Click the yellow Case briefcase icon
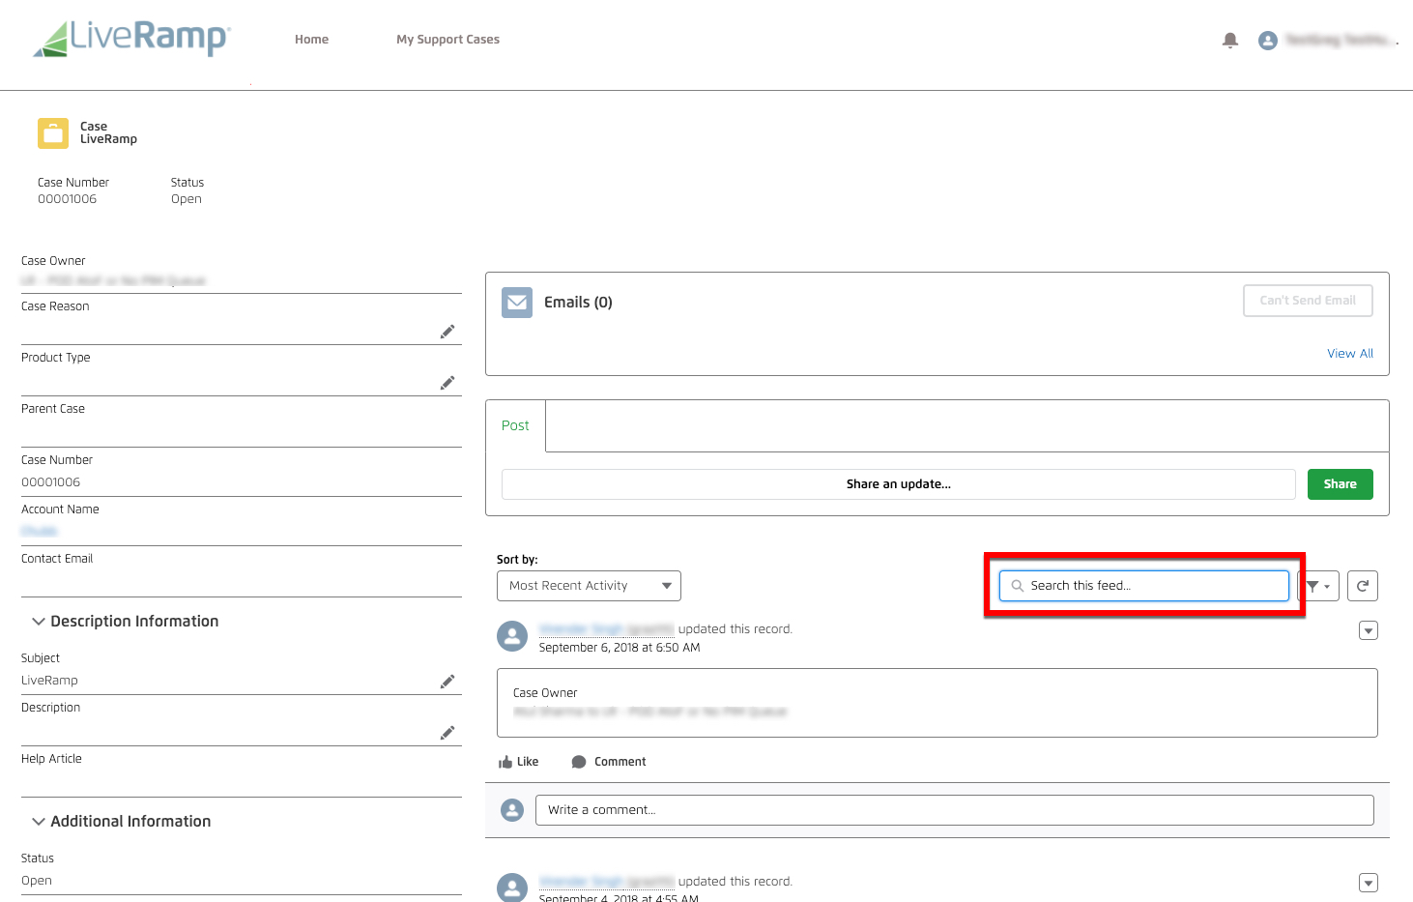Screen dimensions: 1413x902 pos(53,133)
